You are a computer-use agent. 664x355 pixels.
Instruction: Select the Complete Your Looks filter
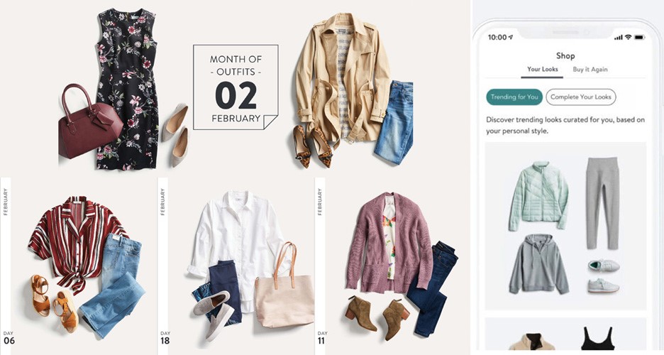580,97
